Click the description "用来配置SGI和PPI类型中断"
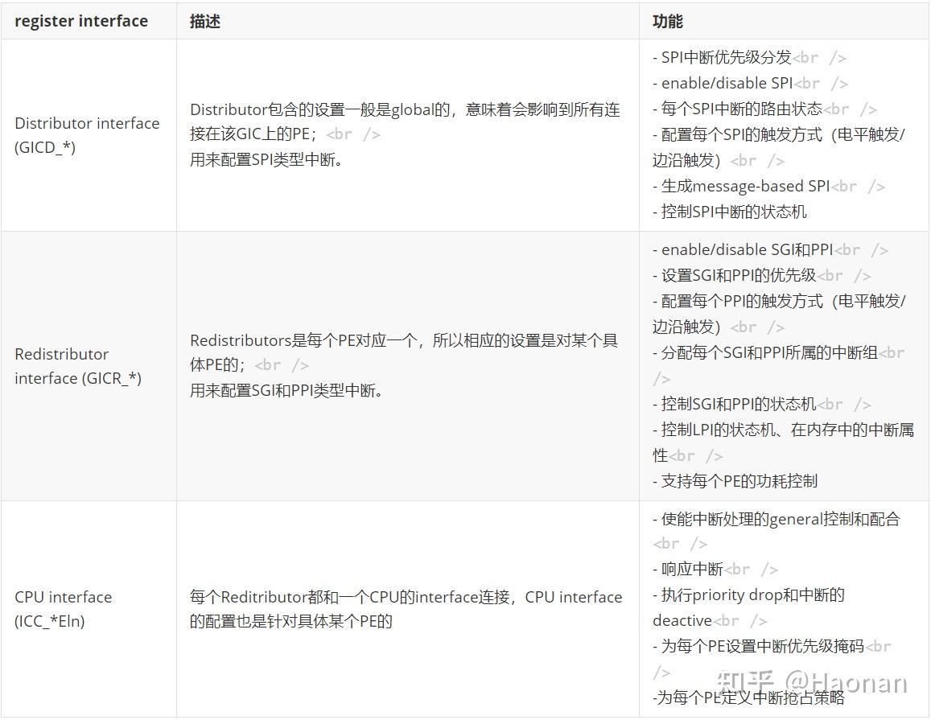The image size is (931, 720). pos(283,390)
